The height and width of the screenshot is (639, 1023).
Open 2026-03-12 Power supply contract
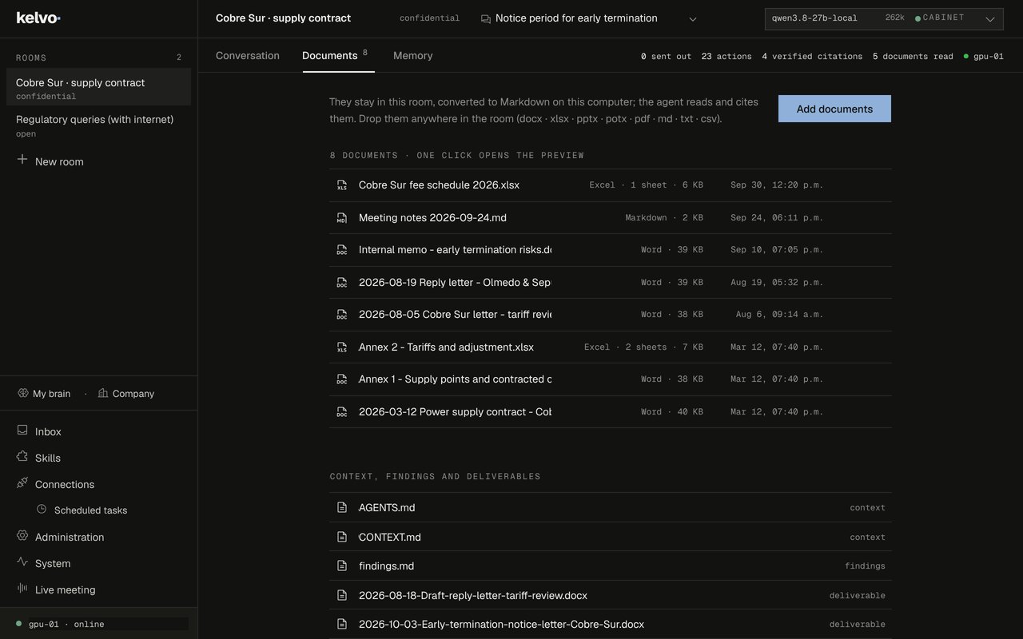point(611,412)
